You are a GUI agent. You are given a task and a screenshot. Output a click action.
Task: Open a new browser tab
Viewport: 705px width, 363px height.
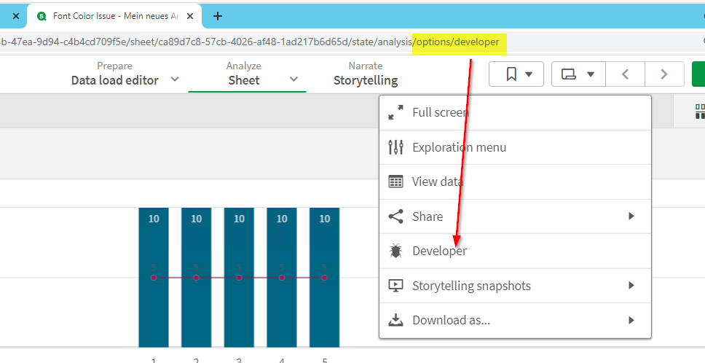tap(217, 15)
